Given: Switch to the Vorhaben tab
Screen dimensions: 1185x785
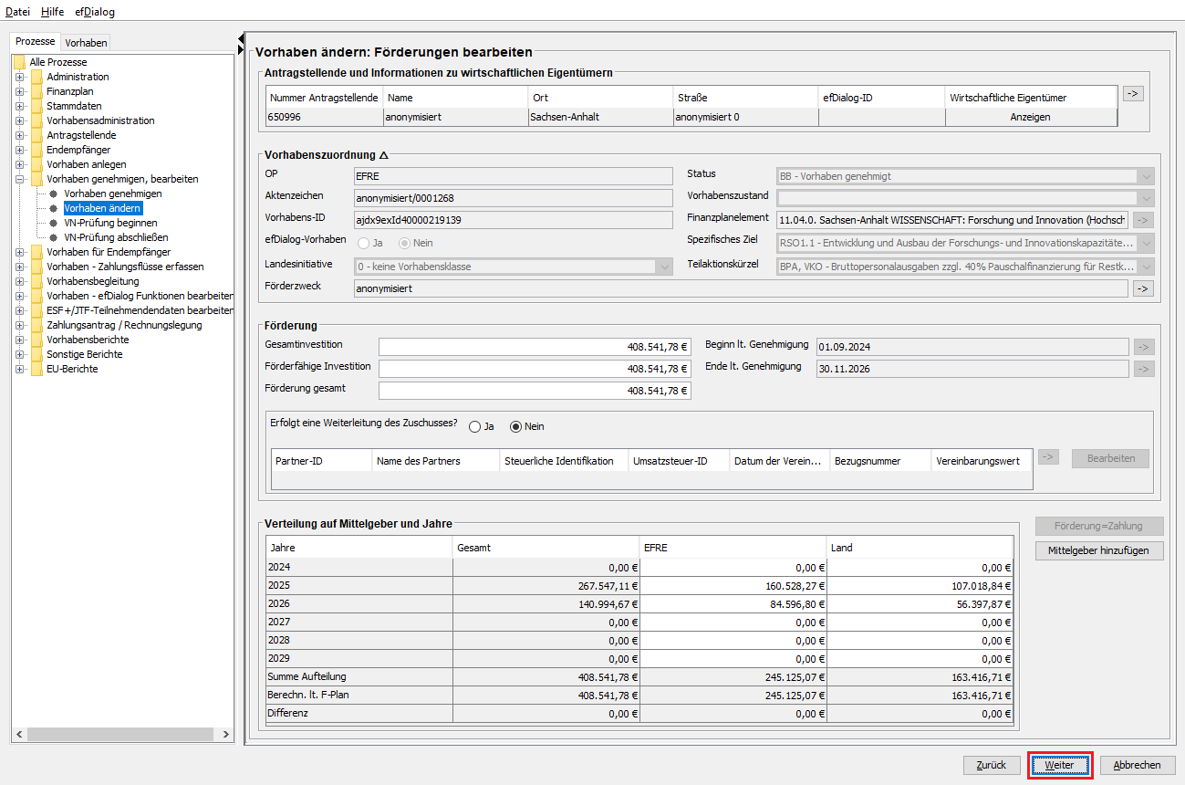Looking at the screenshot, I should 87,42.
